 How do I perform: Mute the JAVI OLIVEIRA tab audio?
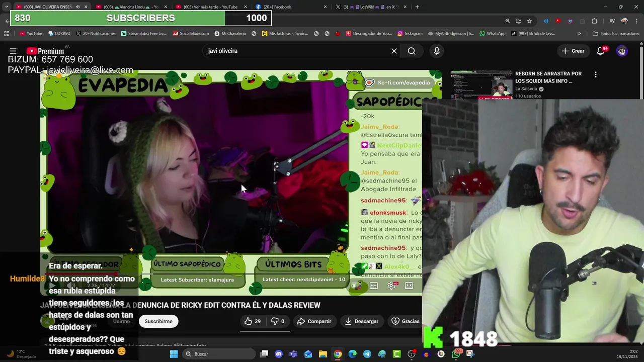(x=77, y=7)
